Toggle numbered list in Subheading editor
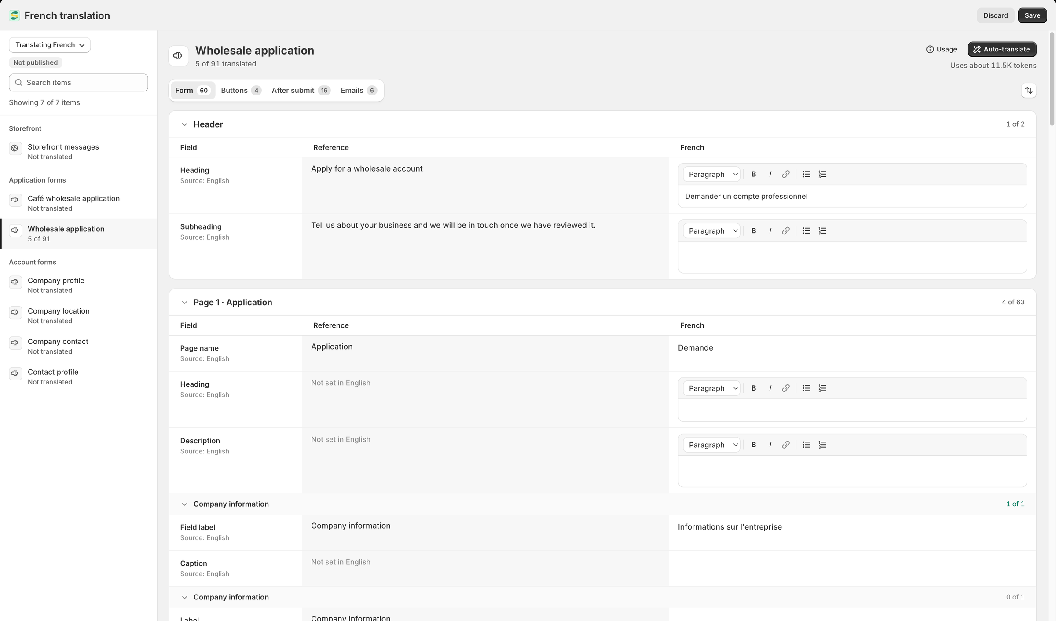The width and height of the screenshot is (1056, 621). [822, 231]
